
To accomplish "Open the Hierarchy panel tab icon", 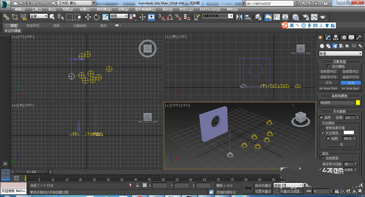I will (337, 37).
